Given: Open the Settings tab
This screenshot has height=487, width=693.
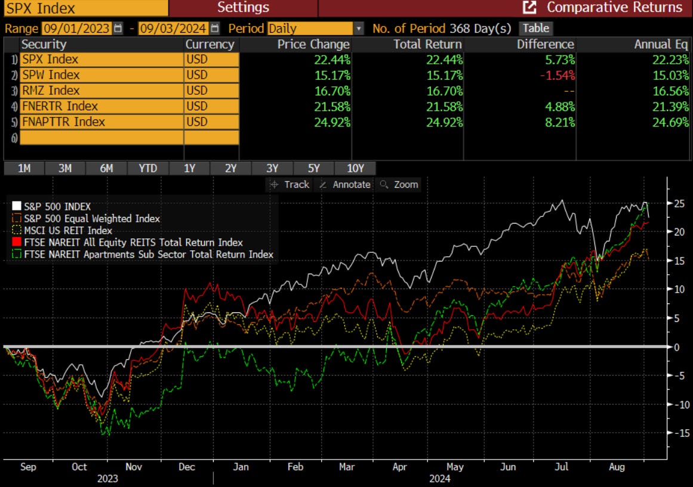Looking at the screenshot, I should point(243,8).
